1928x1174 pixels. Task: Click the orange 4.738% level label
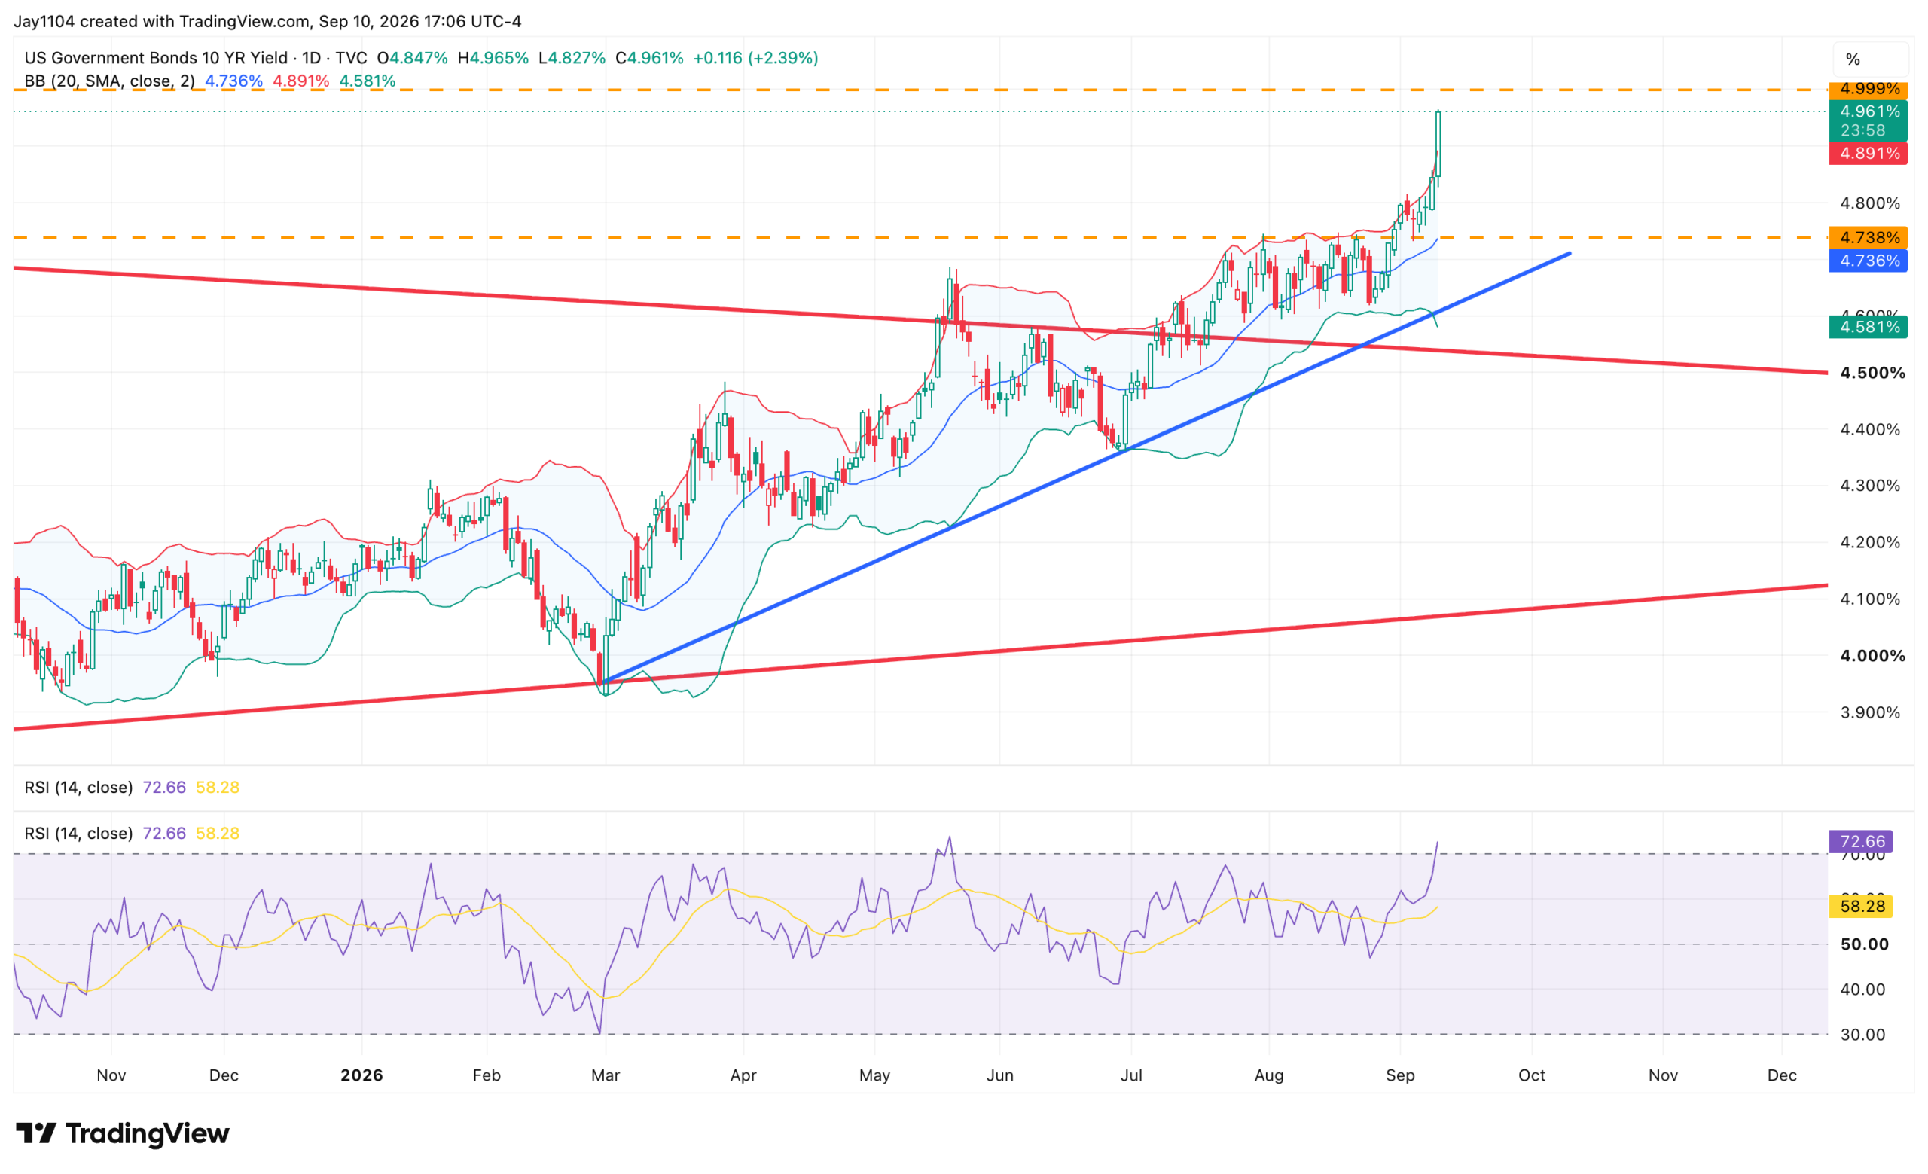coord(1868,237)
